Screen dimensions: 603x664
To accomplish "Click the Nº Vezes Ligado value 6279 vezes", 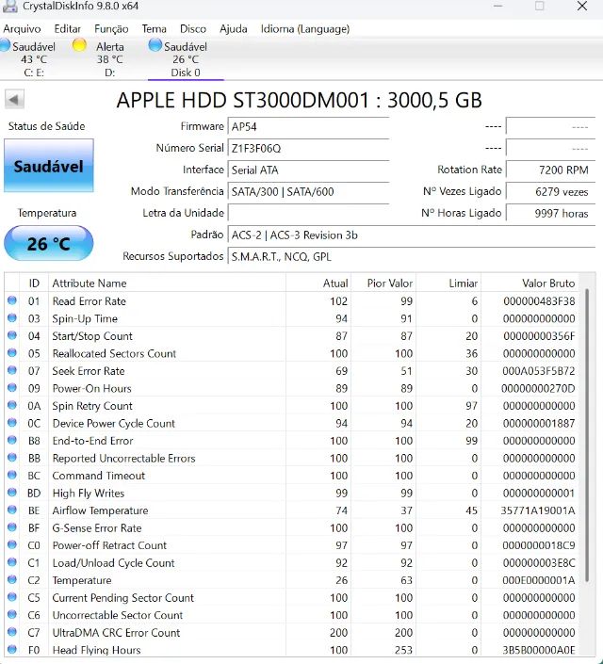I will [550, 191].
